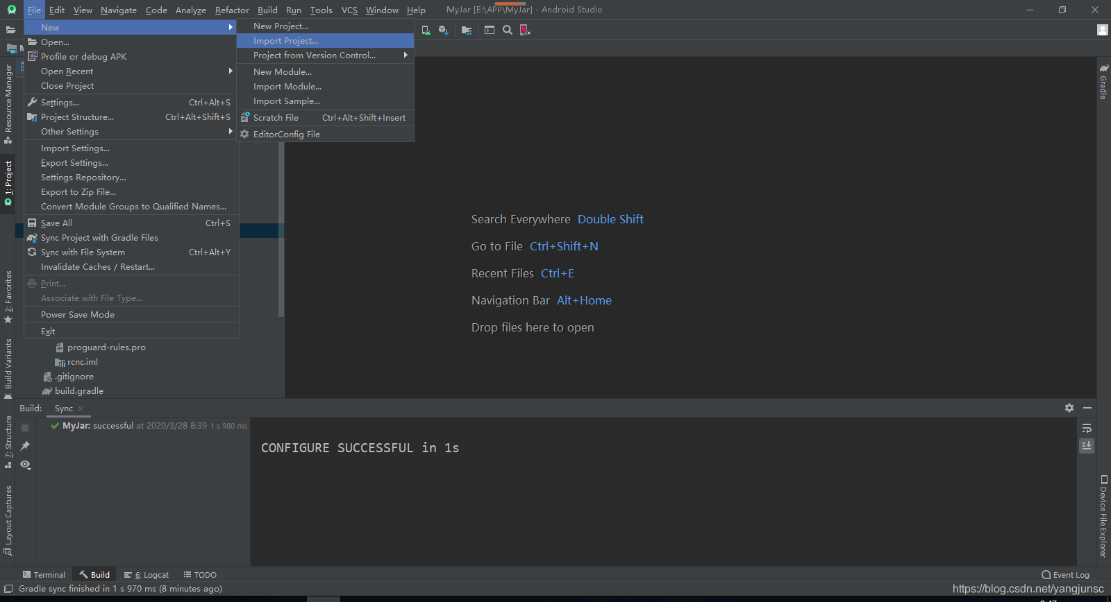Expand the New submenu arrow

tap(231, 27)
